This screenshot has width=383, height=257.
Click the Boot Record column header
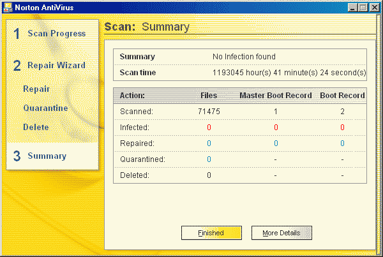342,96
